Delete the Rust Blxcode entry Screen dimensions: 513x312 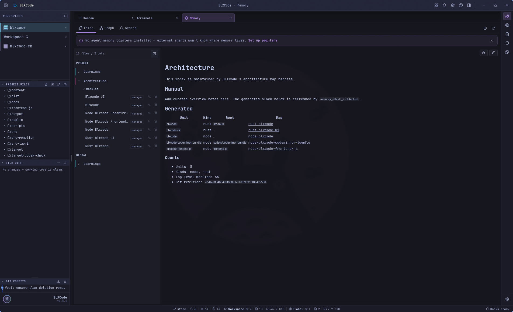[156, 146]
